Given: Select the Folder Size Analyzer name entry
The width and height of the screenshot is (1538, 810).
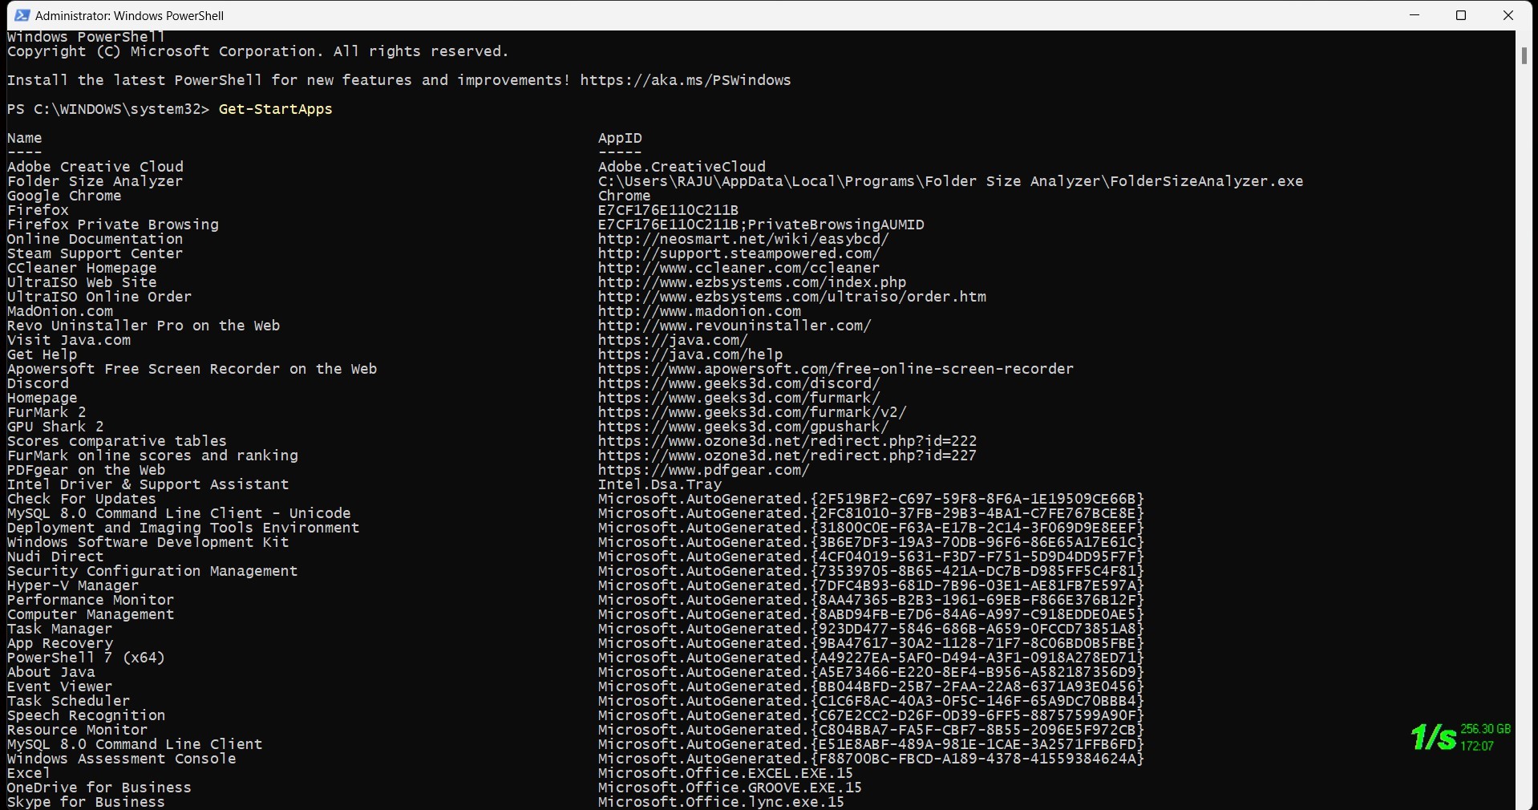Looking at the screenshot, I should 95,181.
